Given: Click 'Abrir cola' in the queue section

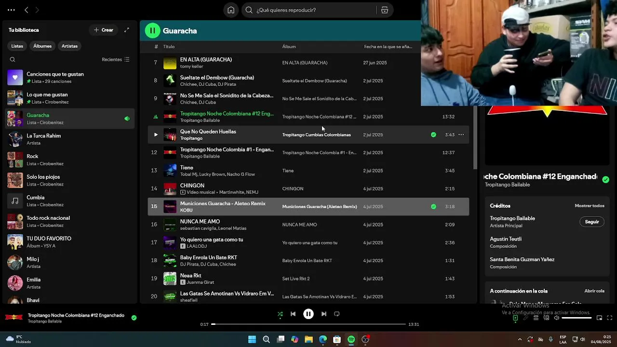Looking at the screenshot, I should (594, 291).
